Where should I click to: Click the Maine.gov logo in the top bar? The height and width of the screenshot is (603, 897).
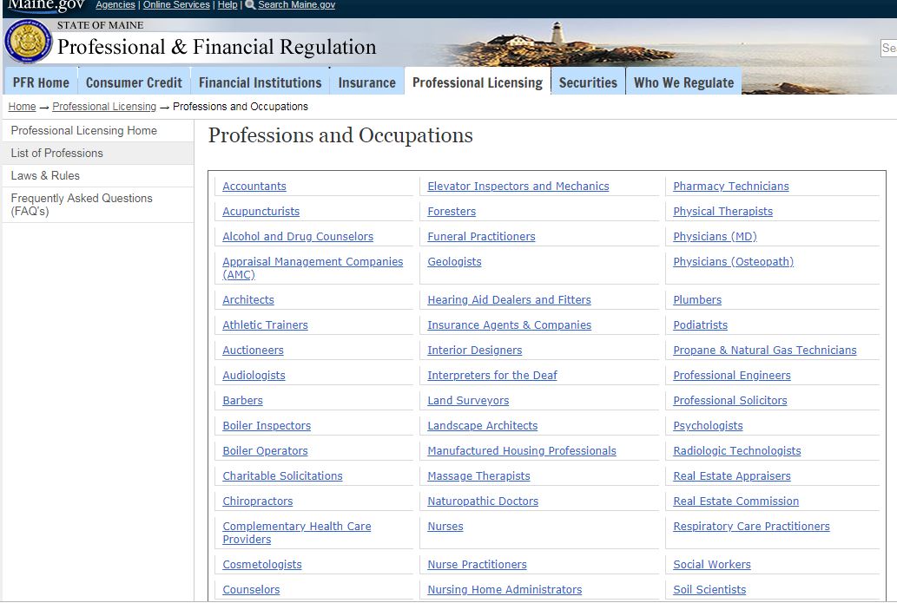(45, 5)
